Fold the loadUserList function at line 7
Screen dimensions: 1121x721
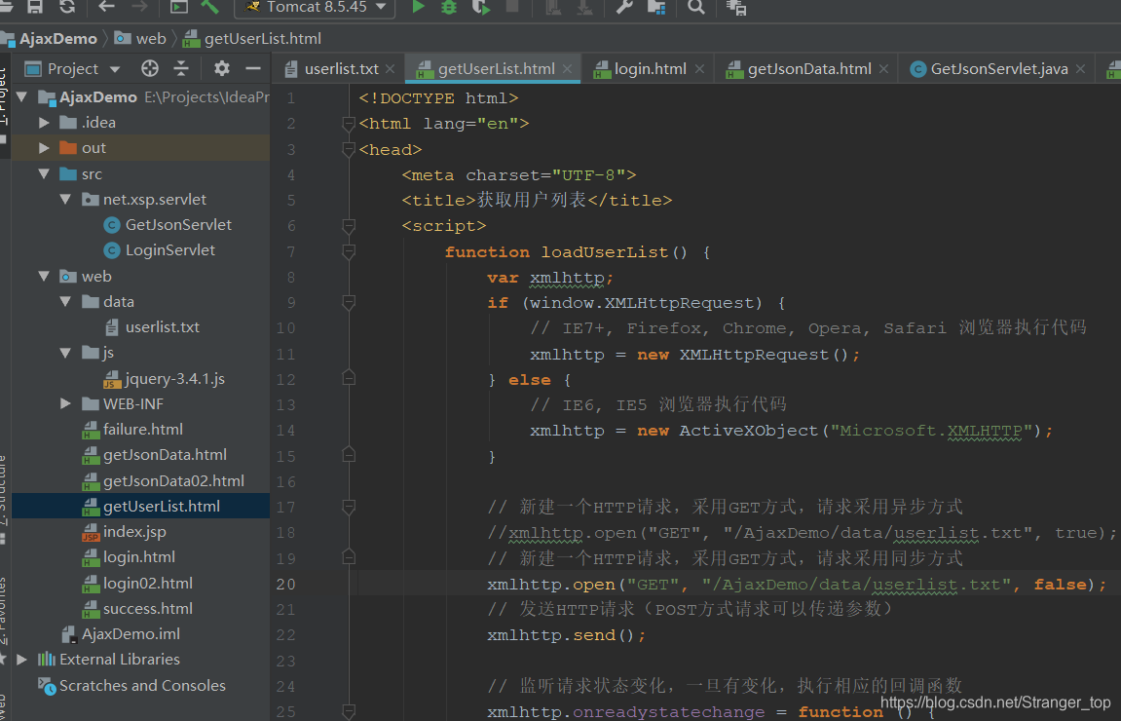pyautogui.click(x=349, y=251)
